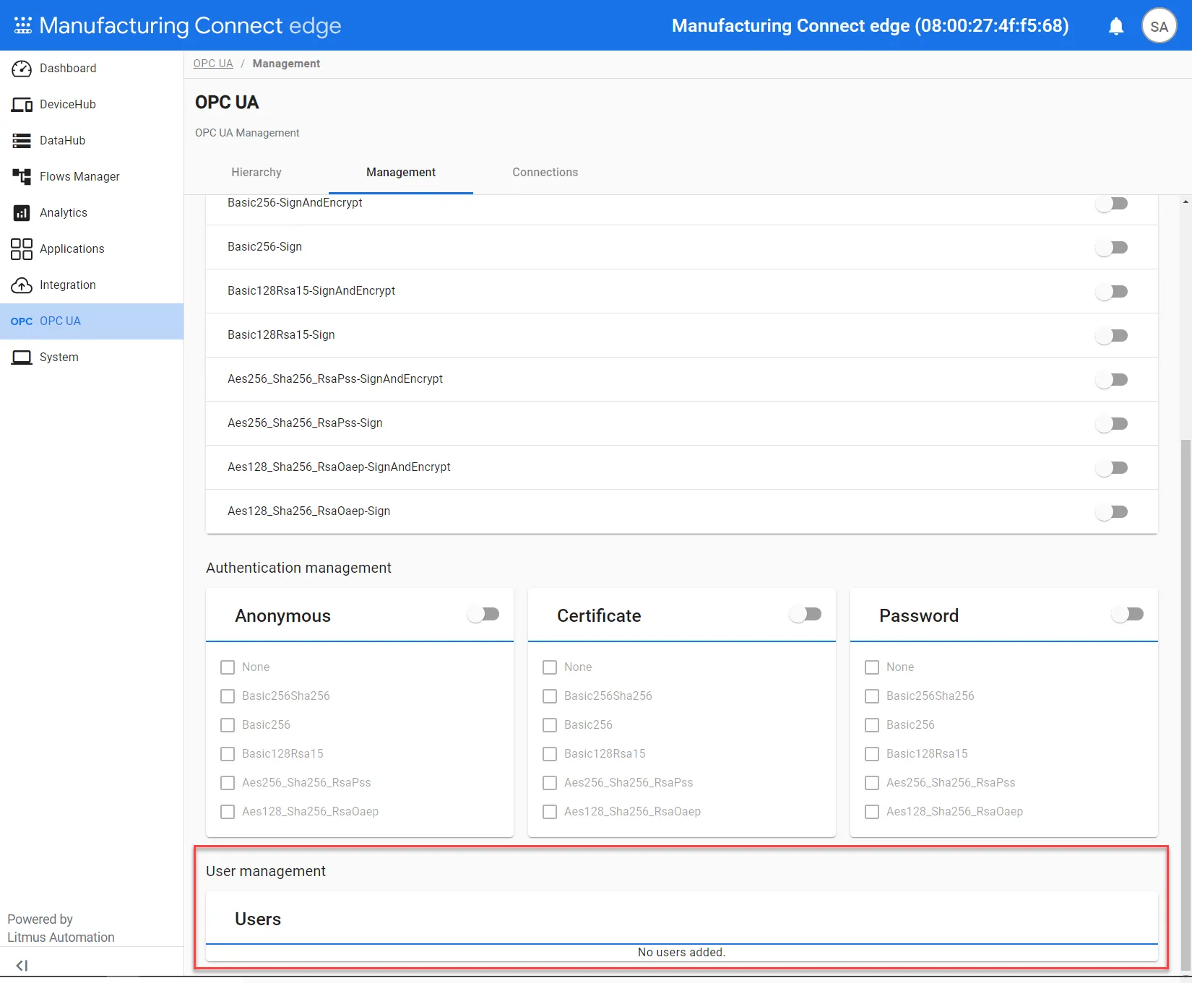Toggle Certificate authentication on

[x=806, y=615]
